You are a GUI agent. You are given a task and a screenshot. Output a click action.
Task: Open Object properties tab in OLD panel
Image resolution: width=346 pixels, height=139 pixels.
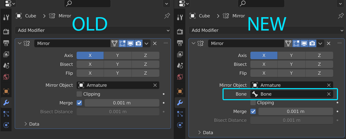6,91
